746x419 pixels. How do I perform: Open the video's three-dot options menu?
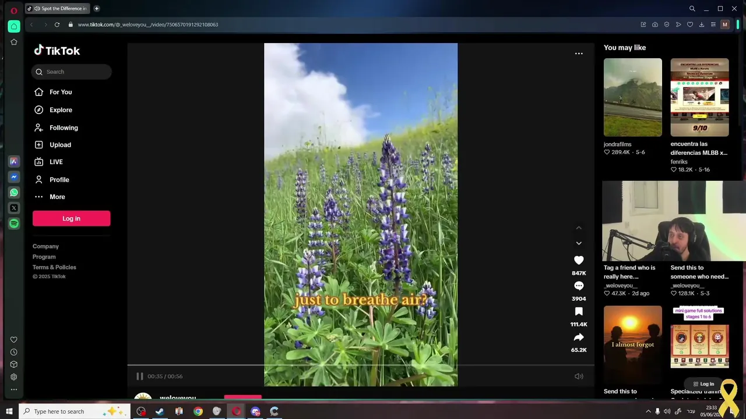(x=579, y=54)
